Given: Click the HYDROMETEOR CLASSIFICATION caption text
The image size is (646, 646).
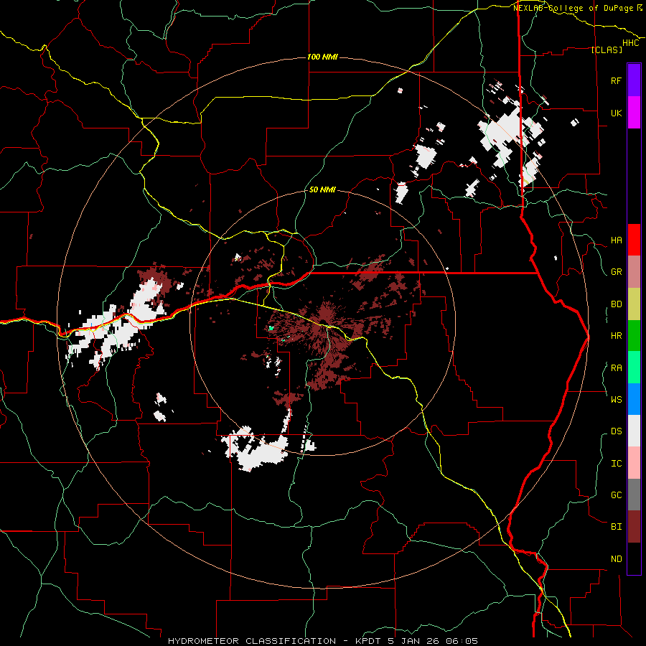Looking at the screenshot, I should point(252,641).
